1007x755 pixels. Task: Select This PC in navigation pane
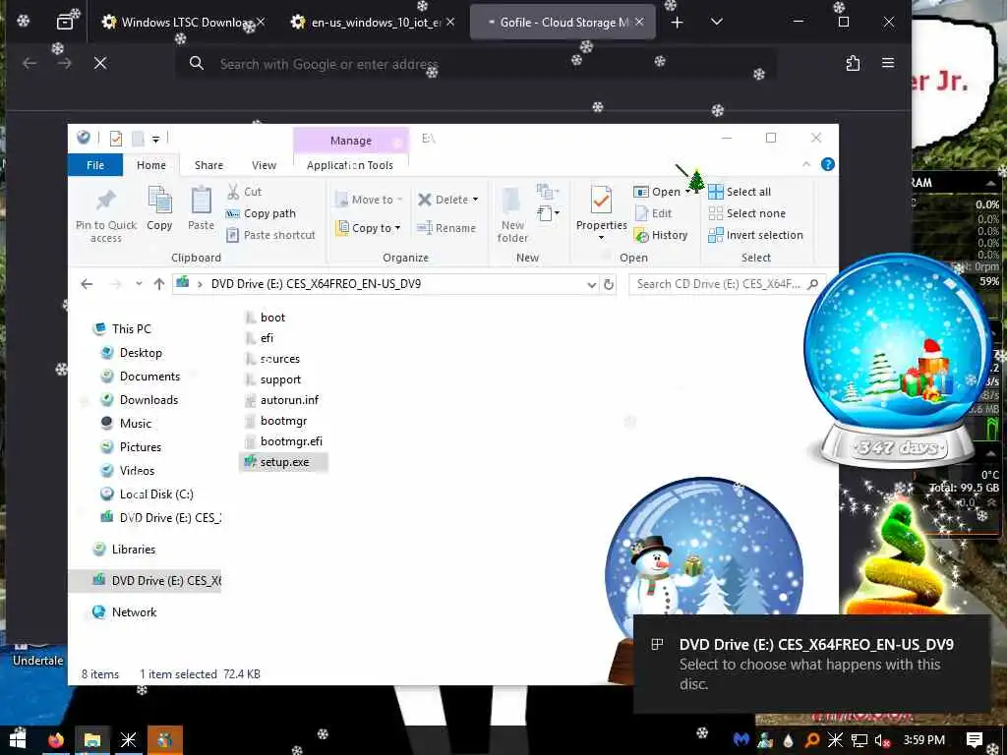pos(123,328)
